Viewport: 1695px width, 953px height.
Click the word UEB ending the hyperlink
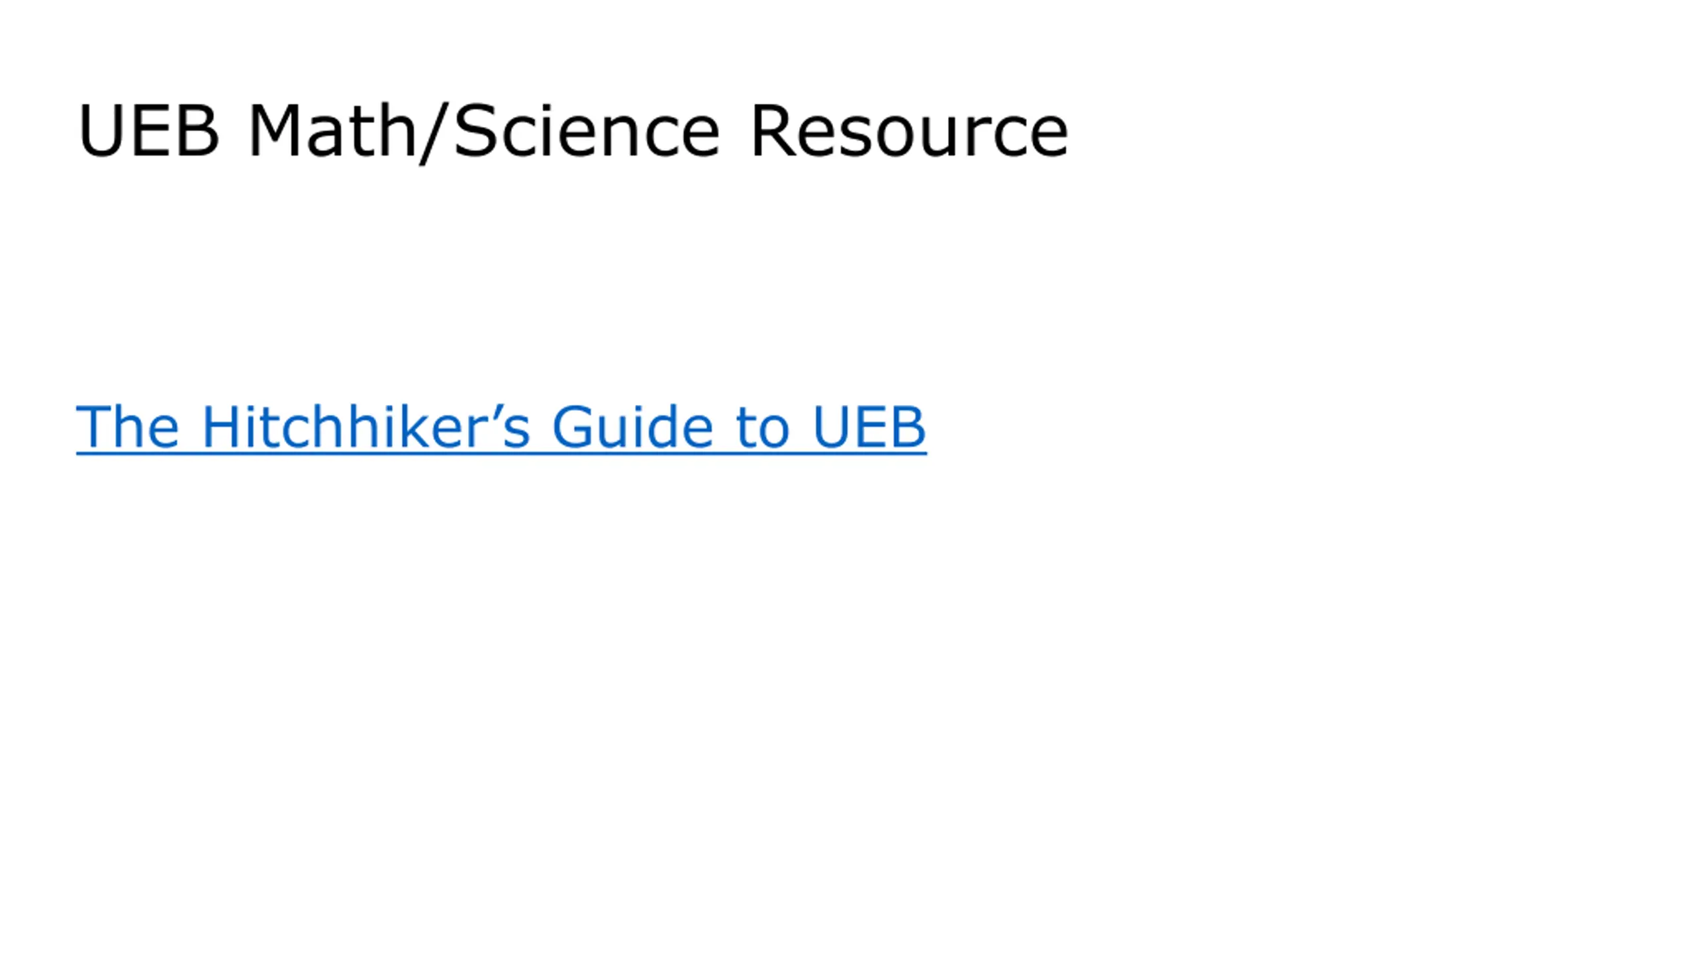pos(869,428)
